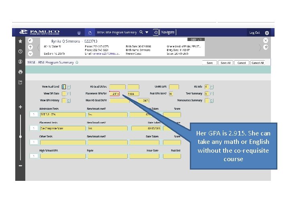This screenshot has width=289, height=217.
Task: Toggle the HS Info X field
Action: click(x=206, y=86)
